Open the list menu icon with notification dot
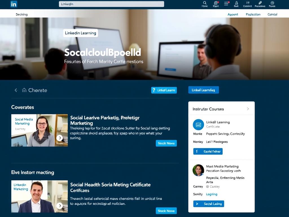This screenshot has width=289, height=217. 226,3
